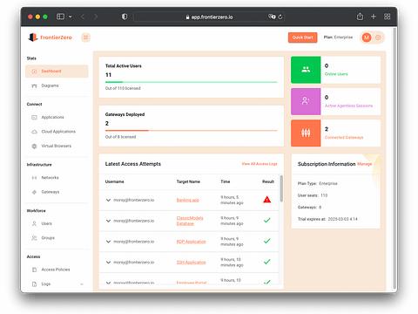Click the 'User seats: 110' line

click(x=313, y=195)
